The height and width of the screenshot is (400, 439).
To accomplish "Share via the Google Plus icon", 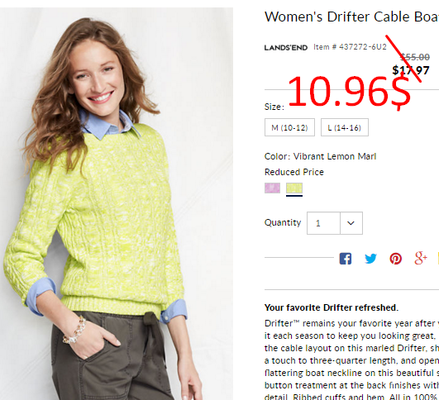I will click(x=421, y=258).
